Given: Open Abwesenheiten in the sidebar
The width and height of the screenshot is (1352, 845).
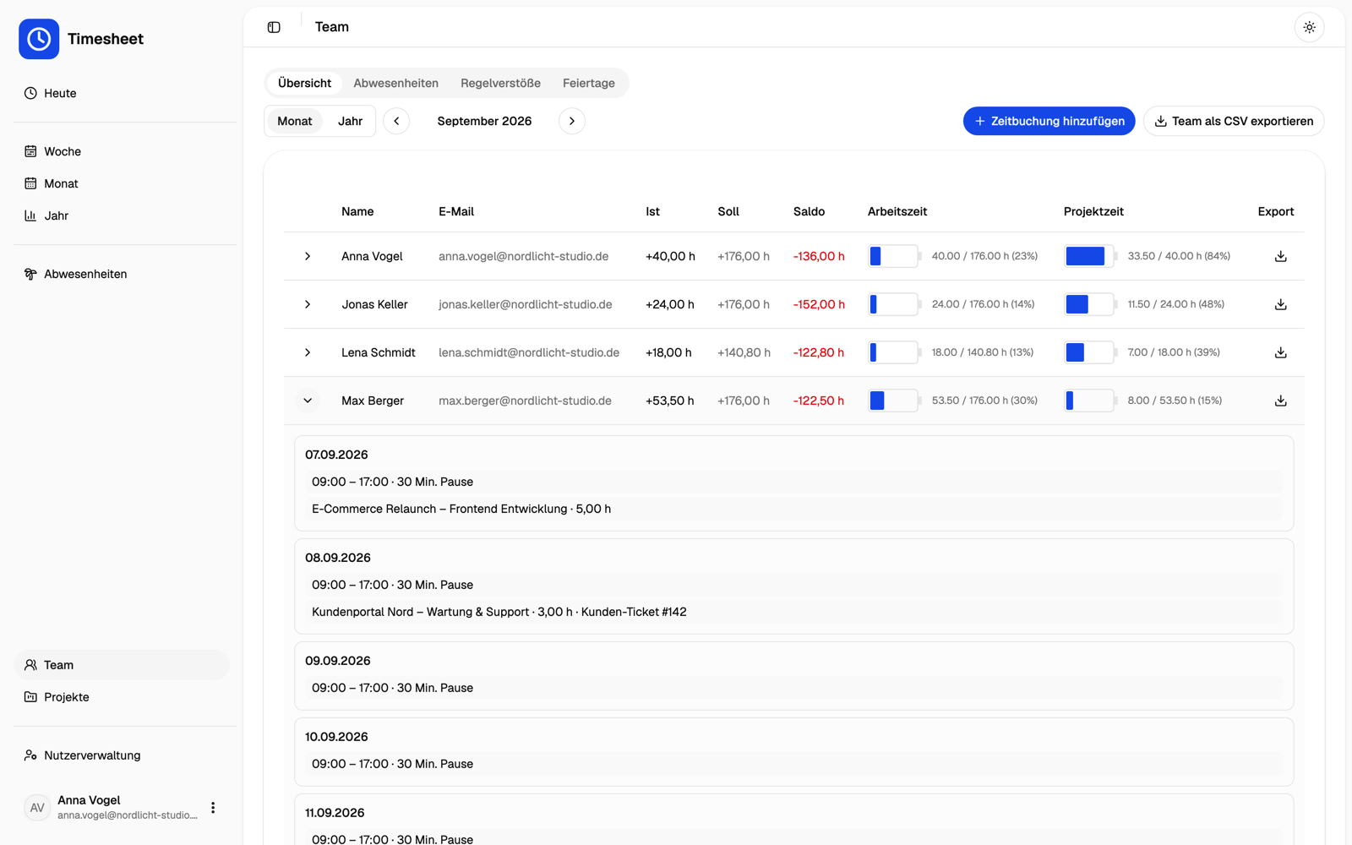Looking at the screenshot, I should pos(122,274).
